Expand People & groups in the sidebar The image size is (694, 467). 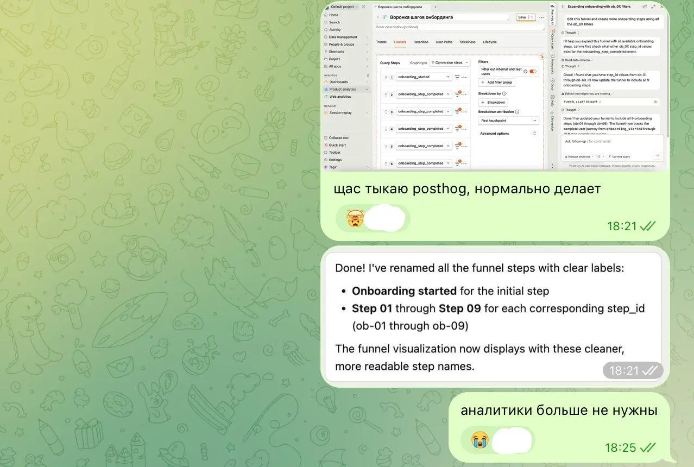click(x=346, y=45)
